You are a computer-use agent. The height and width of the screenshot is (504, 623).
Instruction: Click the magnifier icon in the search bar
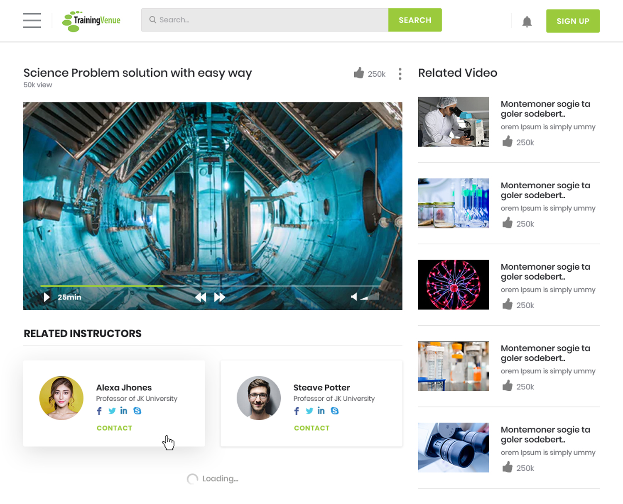tap(152, 19)
